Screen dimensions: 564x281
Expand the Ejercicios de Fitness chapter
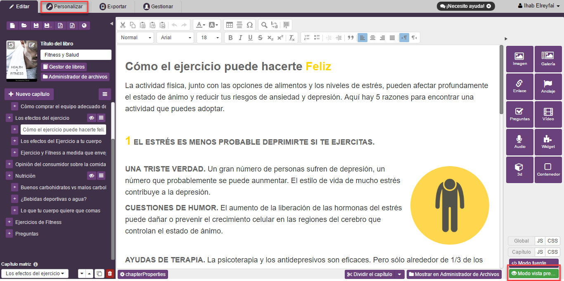click(9, 222)
